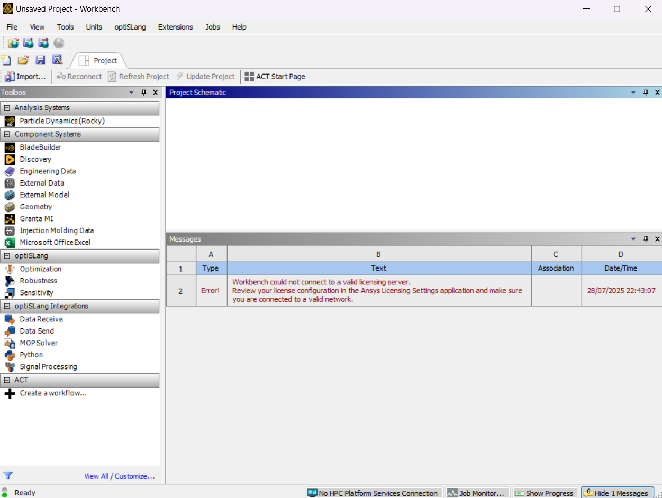Close the Toolbox panel
Screen dimensions: 662x498
coord(155,93)
